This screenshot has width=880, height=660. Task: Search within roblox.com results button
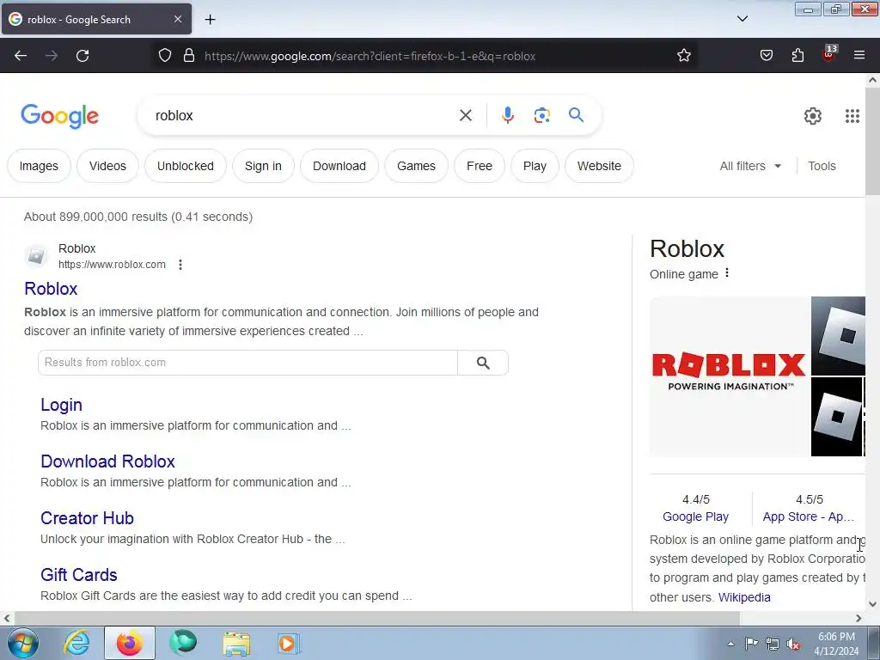click(483, 363)
